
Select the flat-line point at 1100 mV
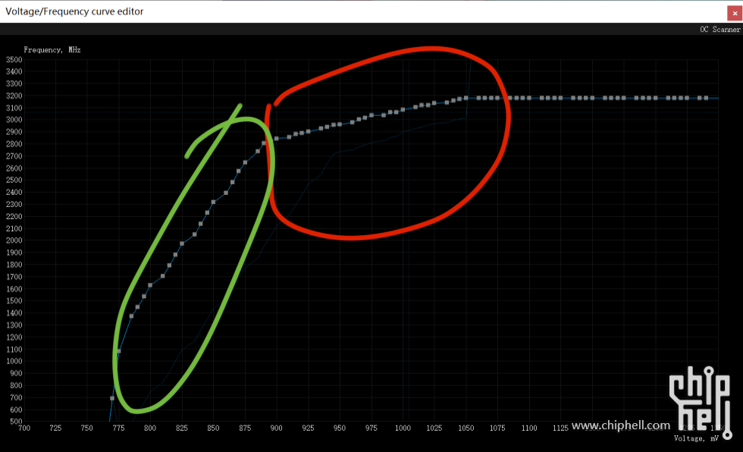pyautogui.click(x=529, y=98)
